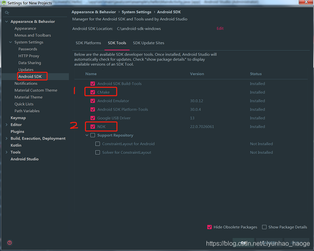Toggle Google USB Driver checkbox
This screenshot has width=314, height=251.
point(93,118)
